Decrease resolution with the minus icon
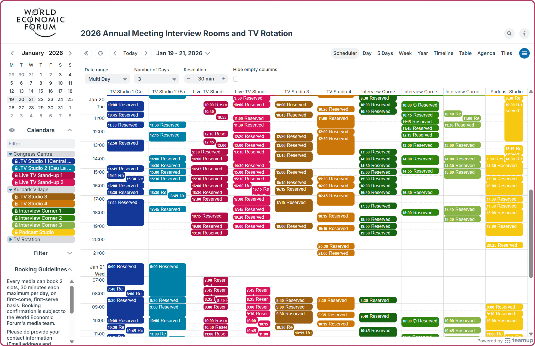This screenshot has height=346, width=535. (x=189, y=79)
